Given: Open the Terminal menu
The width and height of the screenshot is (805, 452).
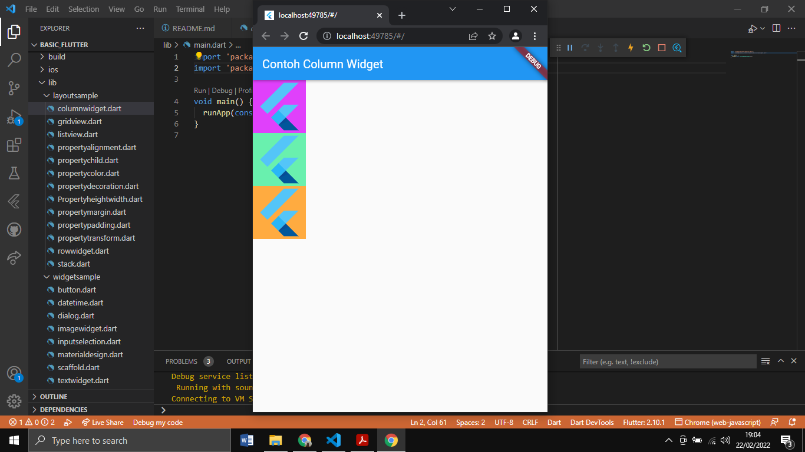Looking at the screenshot, I should [x=190, y=9].
